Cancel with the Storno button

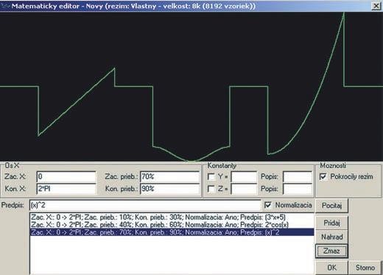click(365, 268)
